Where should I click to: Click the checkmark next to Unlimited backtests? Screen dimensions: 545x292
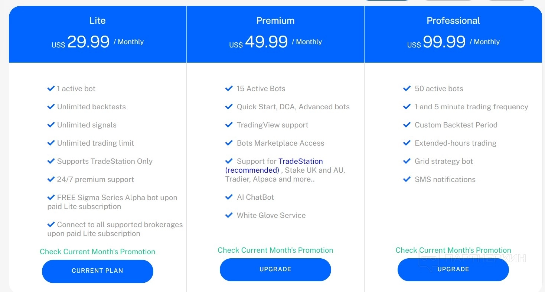pos(51,107)
